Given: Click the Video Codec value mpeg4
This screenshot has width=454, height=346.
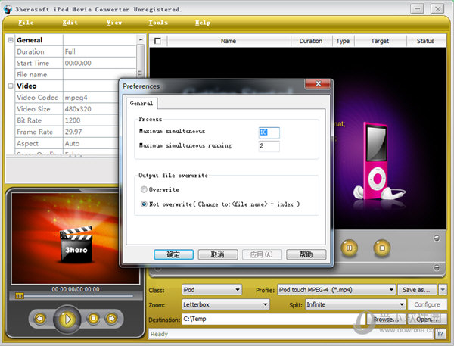Looking at the screenshot, I should 76,98.
